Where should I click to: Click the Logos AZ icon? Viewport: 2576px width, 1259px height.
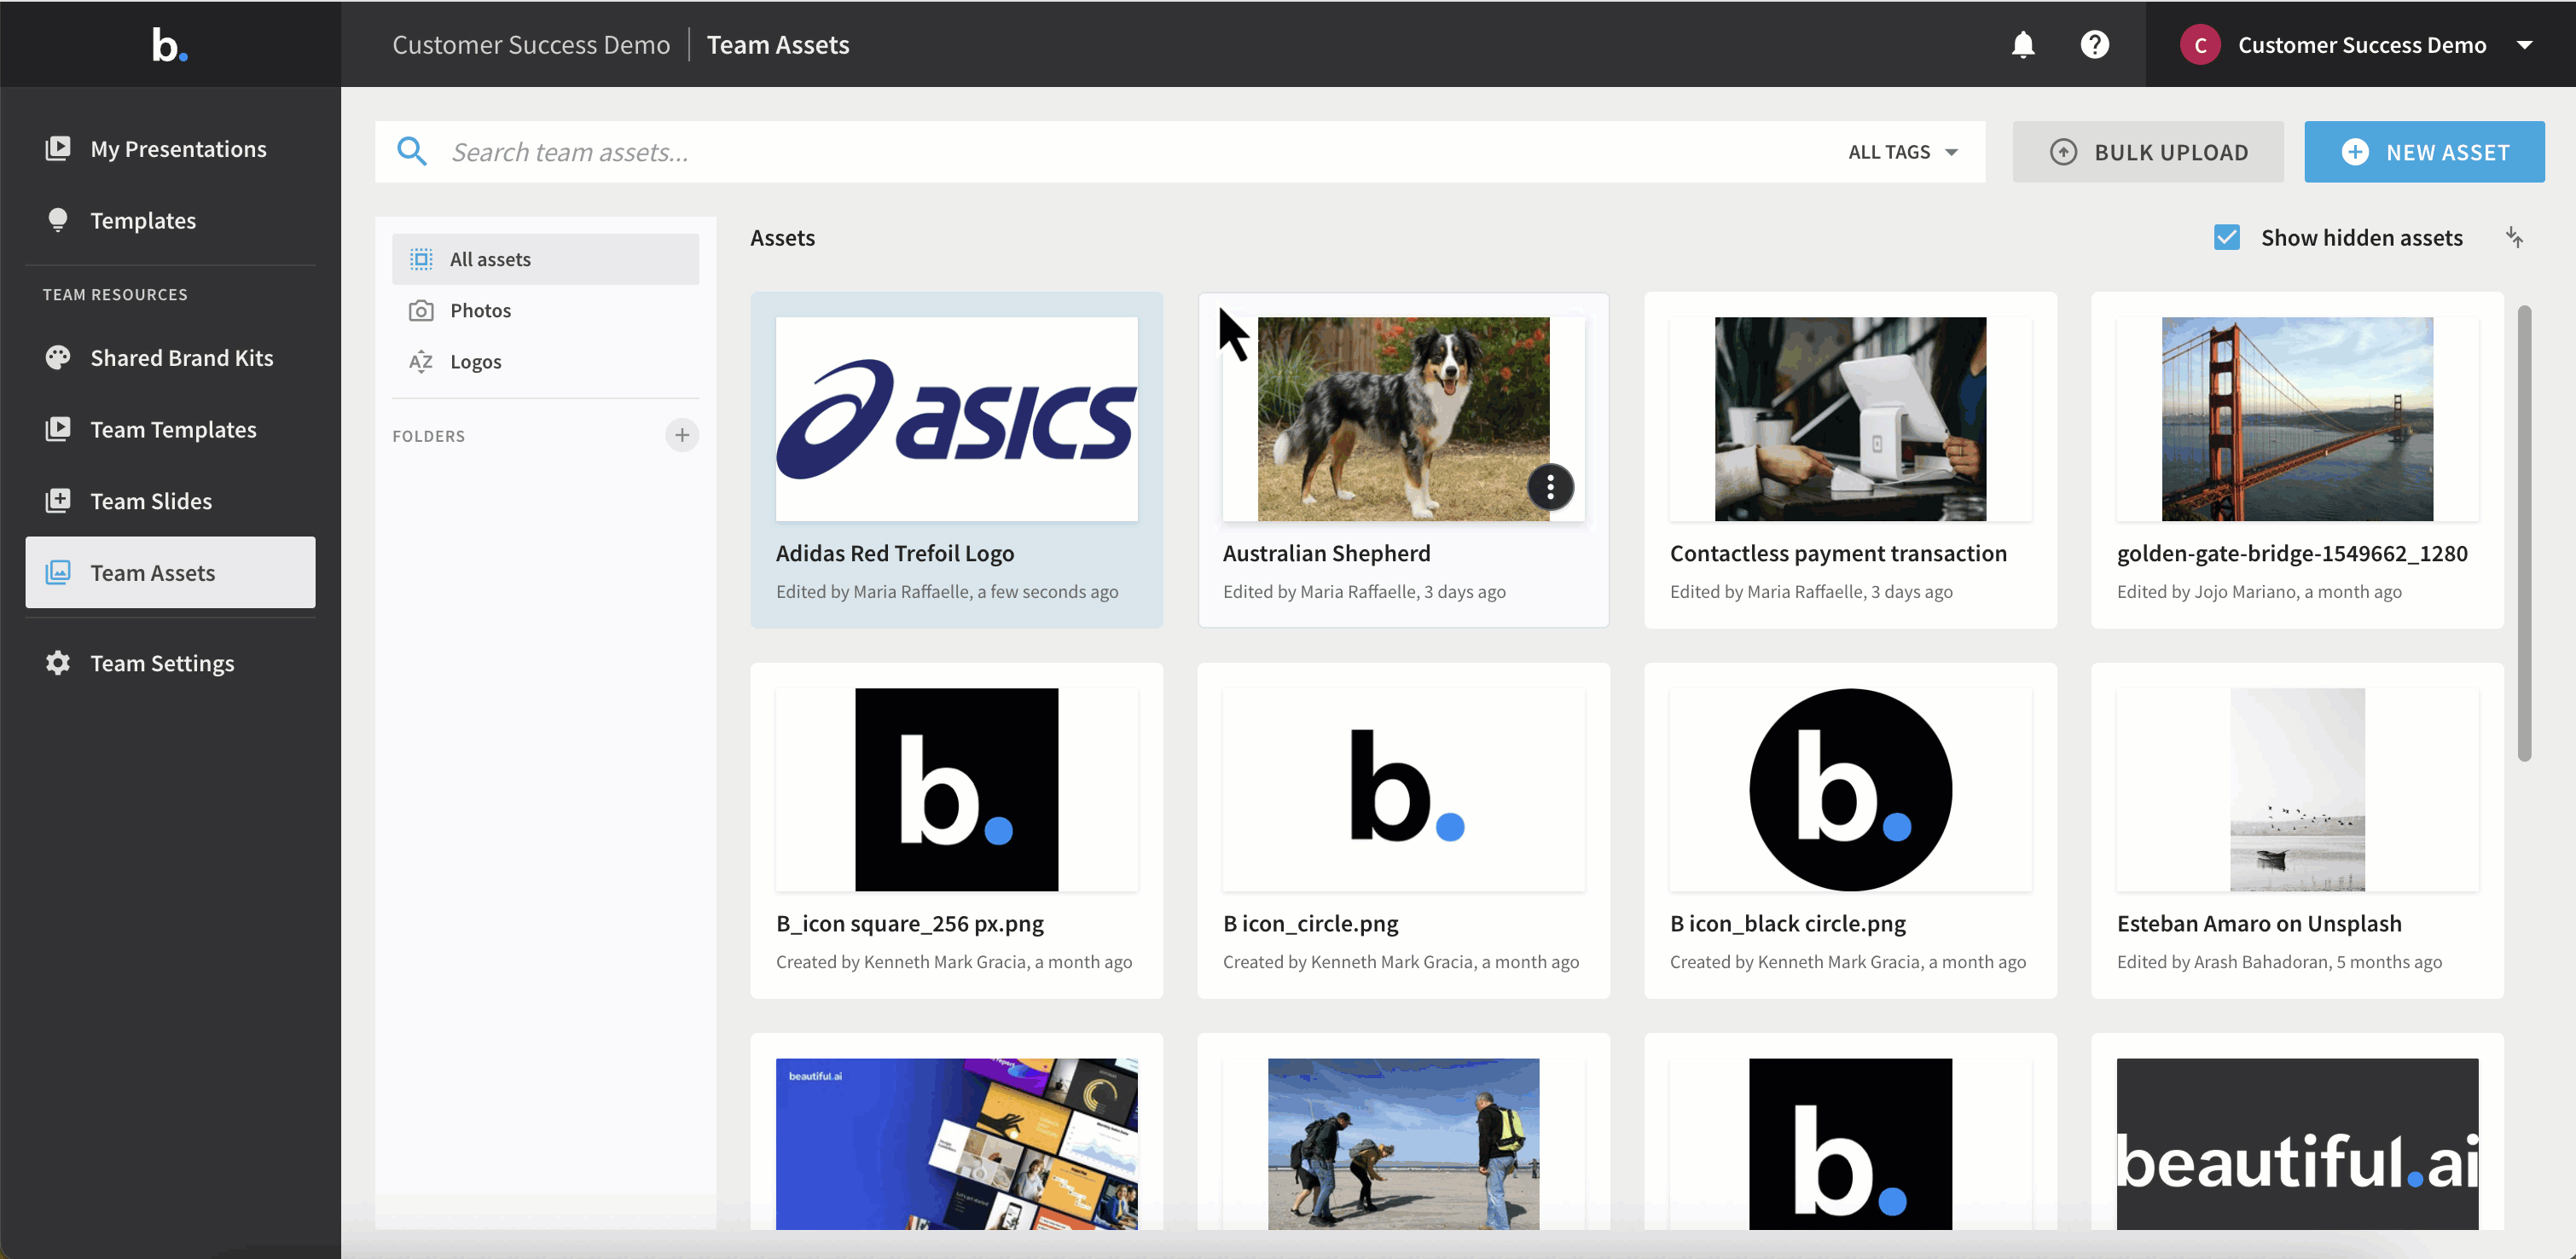coord(421,361)
